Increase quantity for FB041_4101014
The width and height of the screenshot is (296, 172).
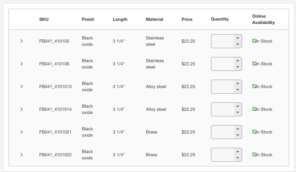click(237, 106)
